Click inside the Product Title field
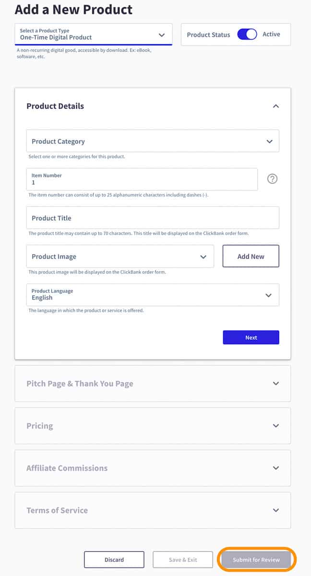The height and width of the screenshot is (576, 311). pos(152,217)
